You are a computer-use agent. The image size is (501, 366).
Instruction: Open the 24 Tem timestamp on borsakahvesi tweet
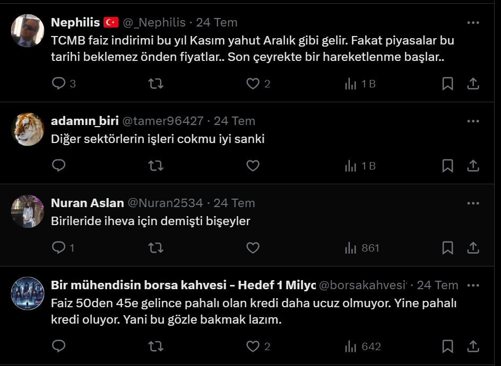[x=437, y=285]
